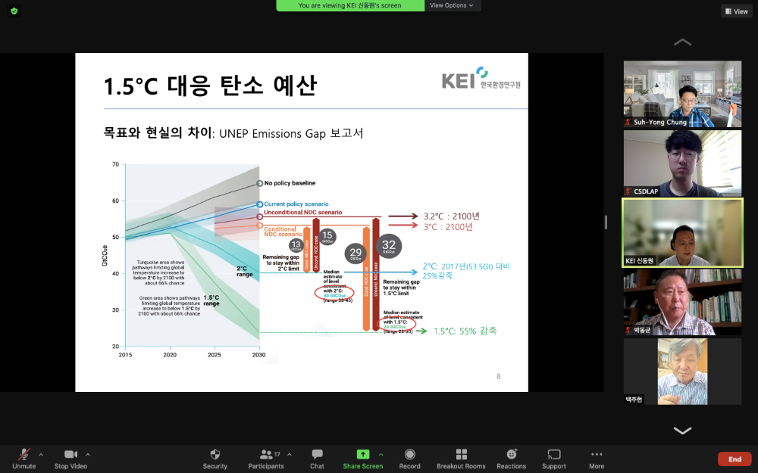Image resolution: width=758 pixels, height=473 pixels.
Task: Open the View Options dropdown
Action: tap(452, 5)
